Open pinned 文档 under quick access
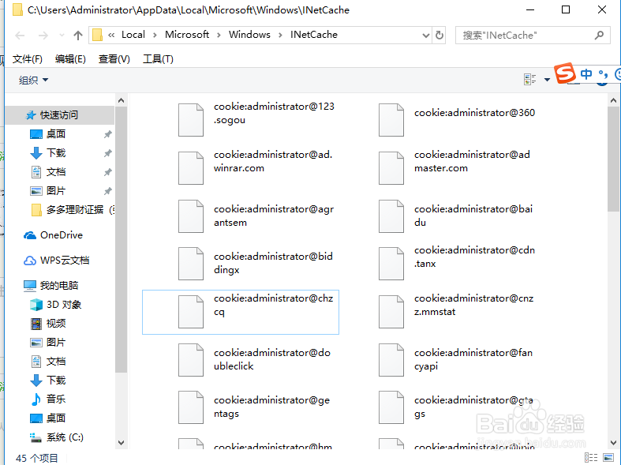621x465 pixels. [x=55, y=172]
